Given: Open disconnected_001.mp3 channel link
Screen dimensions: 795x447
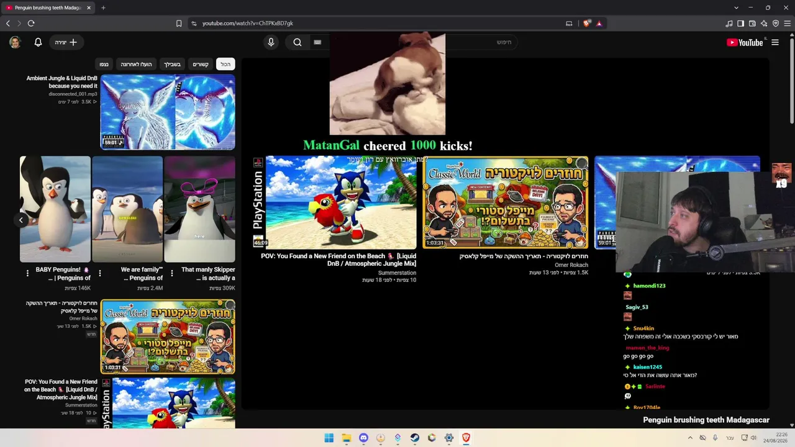Looking at the screenshot, I should [x=73, y=94].
